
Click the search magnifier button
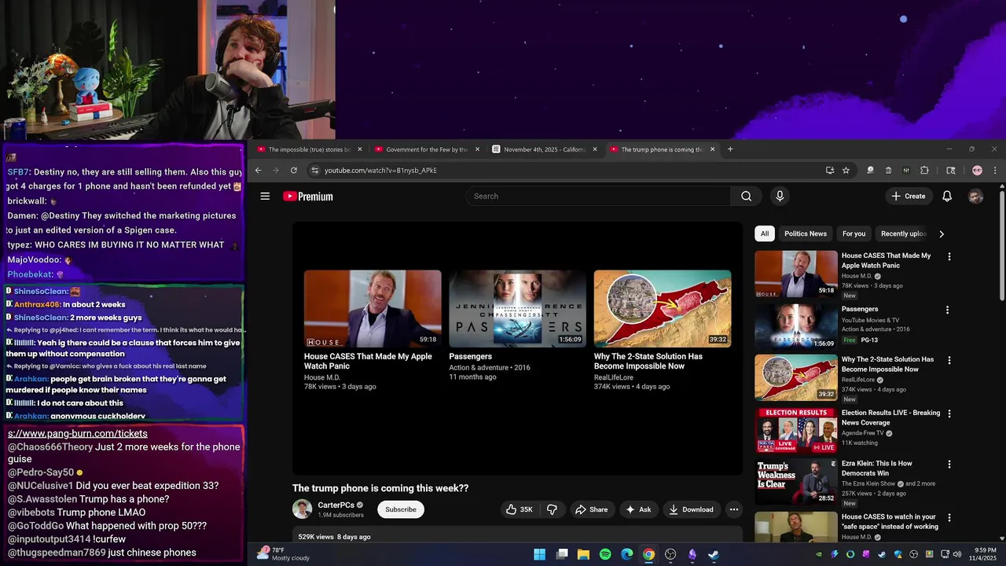click(x=746, y=197)
